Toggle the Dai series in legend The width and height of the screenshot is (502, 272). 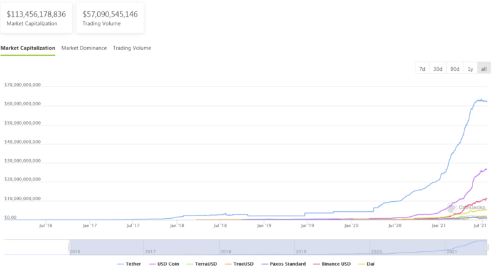click(366, 264)
